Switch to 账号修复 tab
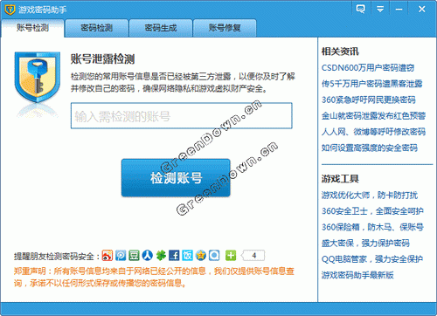Image resolution: width=437 pixels, height=316 pixels. click(225, 28)
